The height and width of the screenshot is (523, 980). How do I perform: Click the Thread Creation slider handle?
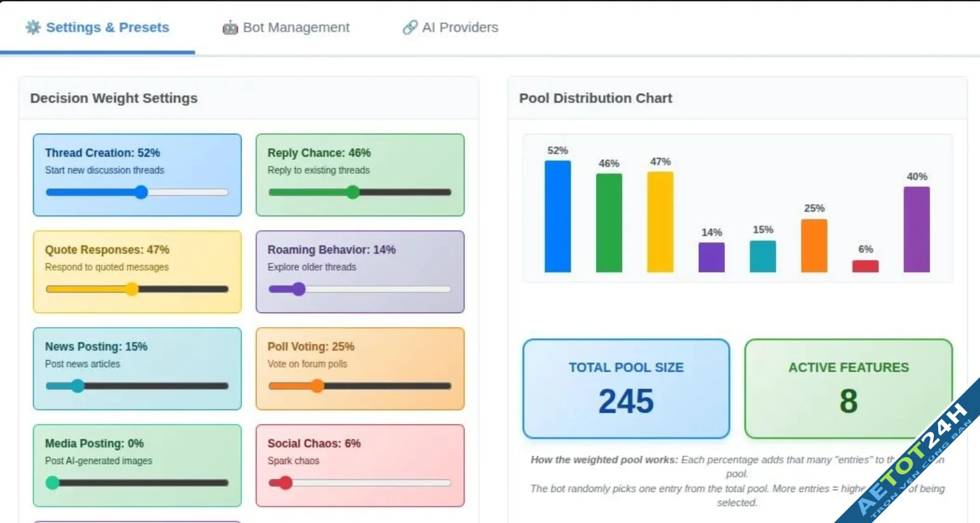pos(141,192)
